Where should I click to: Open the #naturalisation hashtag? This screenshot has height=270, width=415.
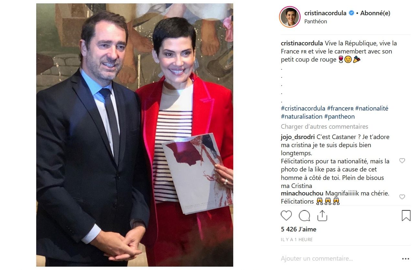[x=301, y=116]
